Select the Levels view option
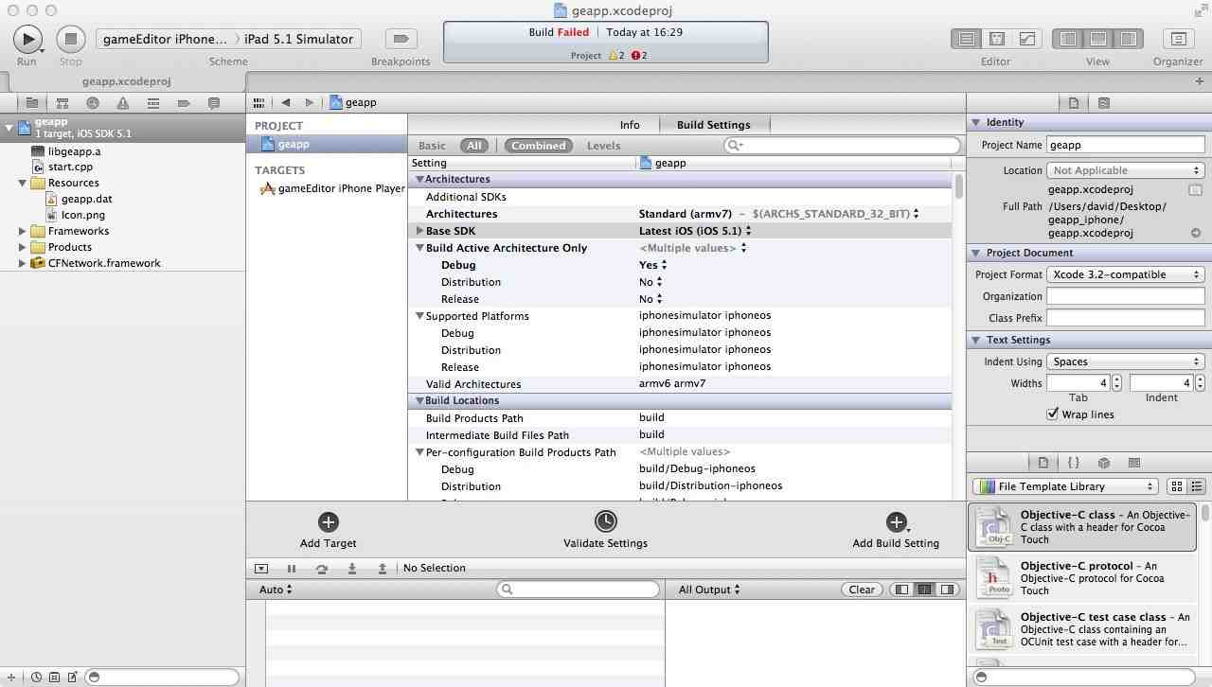The width and height of the screenshot is (1212, 687). point(604,146)
